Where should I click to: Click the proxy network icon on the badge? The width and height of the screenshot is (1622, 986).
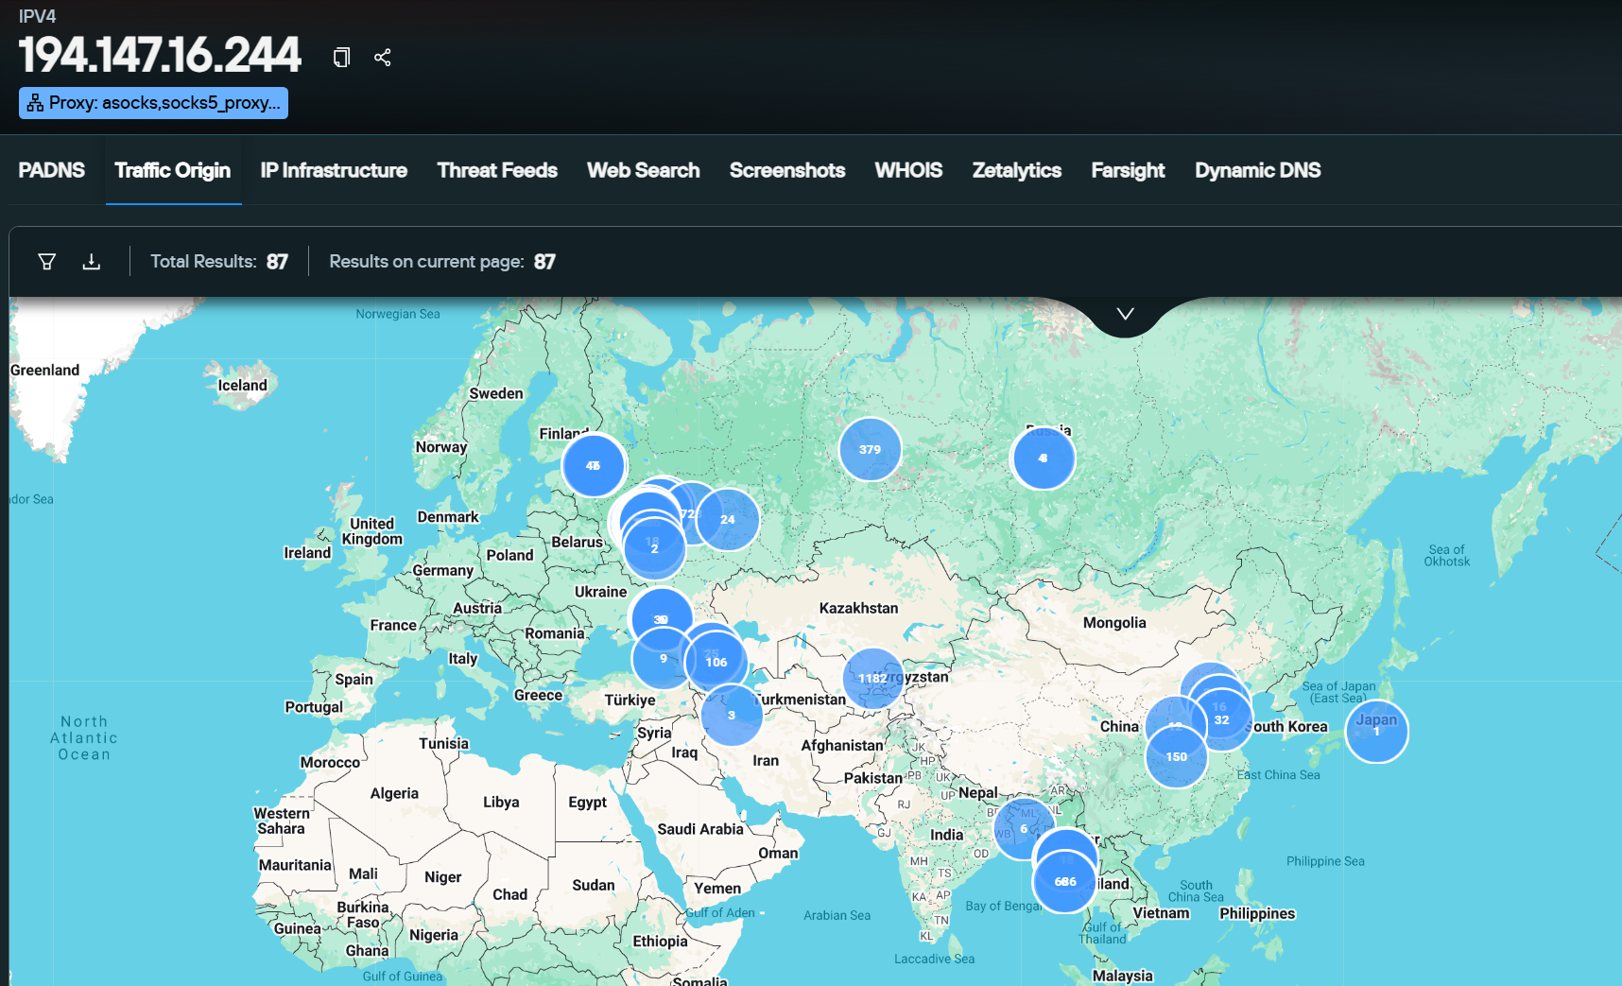35,101
